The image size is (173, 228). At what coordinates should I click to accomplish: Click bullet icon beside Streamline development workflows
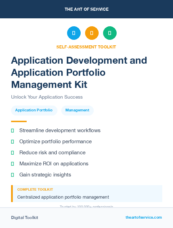click(12, 130)
